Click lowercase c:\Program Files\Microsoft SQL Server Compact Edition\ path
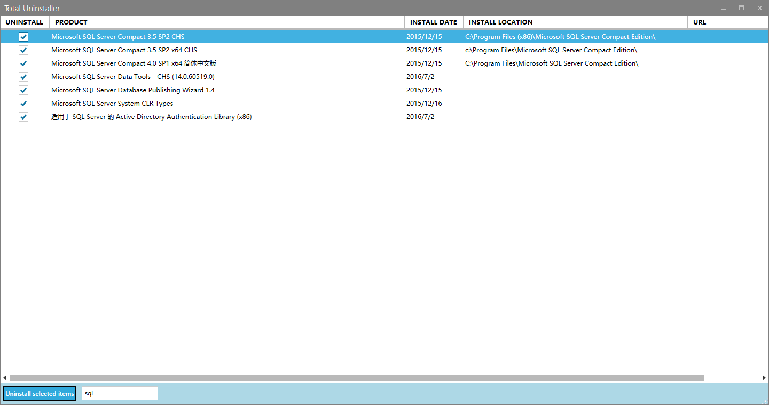The image size is (769, 405). pyautogui.click(x=551, y=50)
